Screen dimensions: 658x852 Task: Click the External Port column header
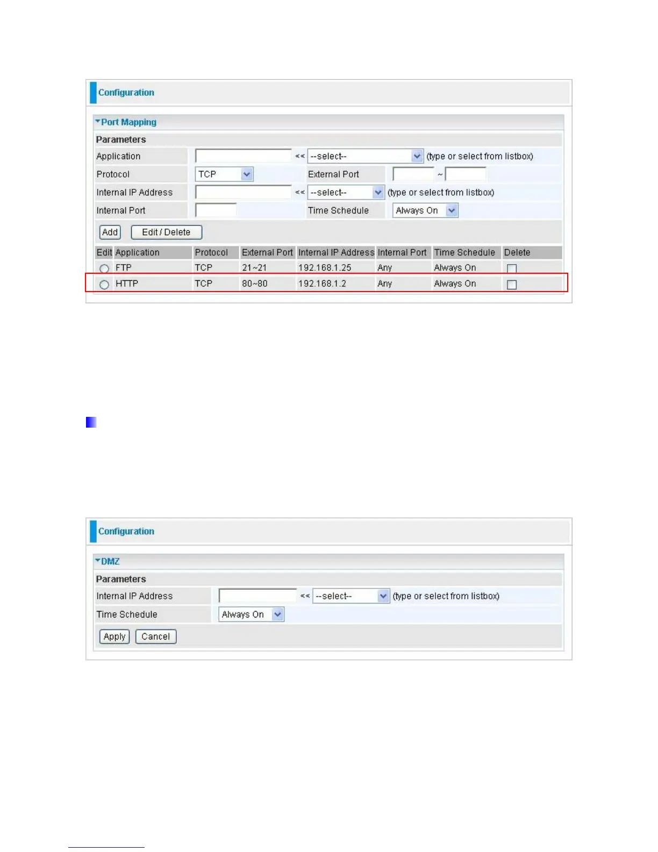[x=268, y=252]
